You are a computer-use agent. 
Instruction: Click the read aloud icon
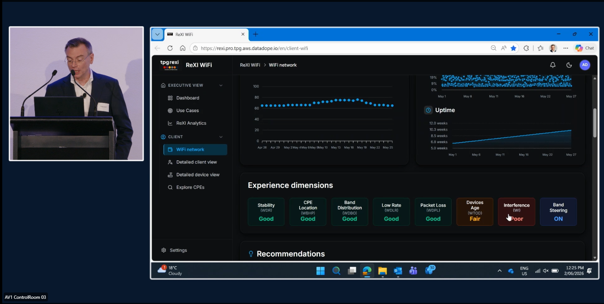pos(504,48)
